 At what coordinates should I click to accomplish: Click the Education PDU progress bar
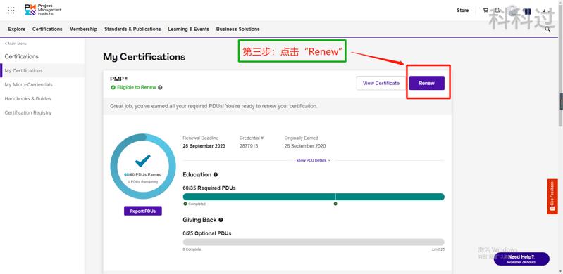pos(314,197)
